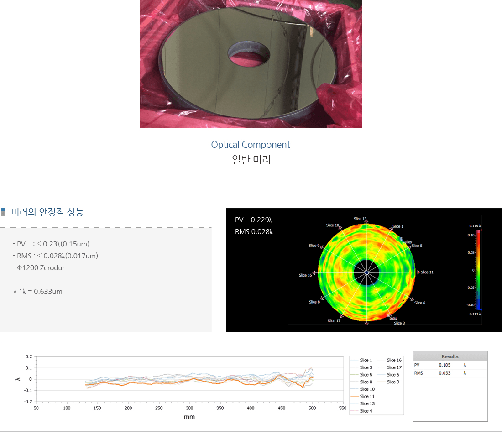Viewport: 502px width, 440px height.
Task: Click the 'Slice 17' marker on the map
Action: [x=334, y=320]
